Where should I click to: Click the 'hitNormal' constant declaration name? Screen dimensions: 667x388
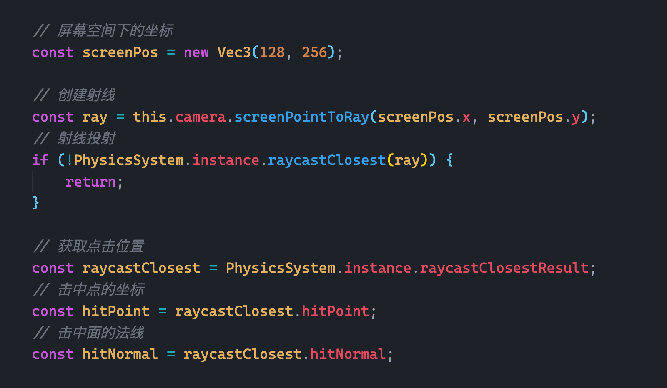coord(120,354)
